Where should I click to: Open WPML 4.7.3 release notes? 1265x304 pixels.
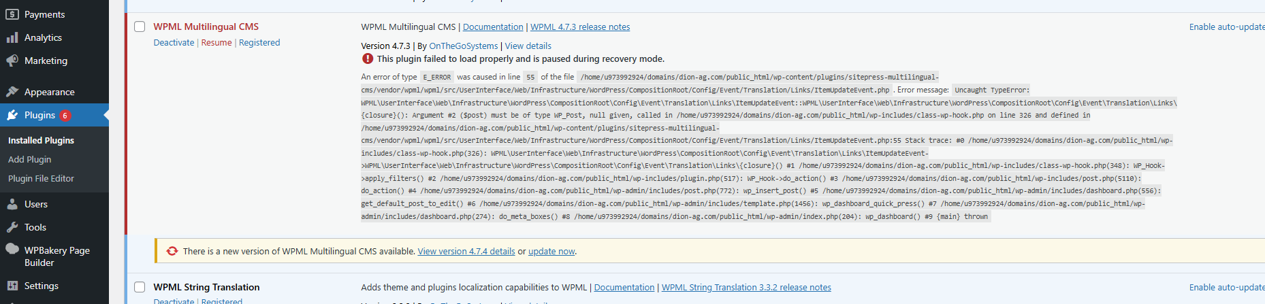[580, 27]
